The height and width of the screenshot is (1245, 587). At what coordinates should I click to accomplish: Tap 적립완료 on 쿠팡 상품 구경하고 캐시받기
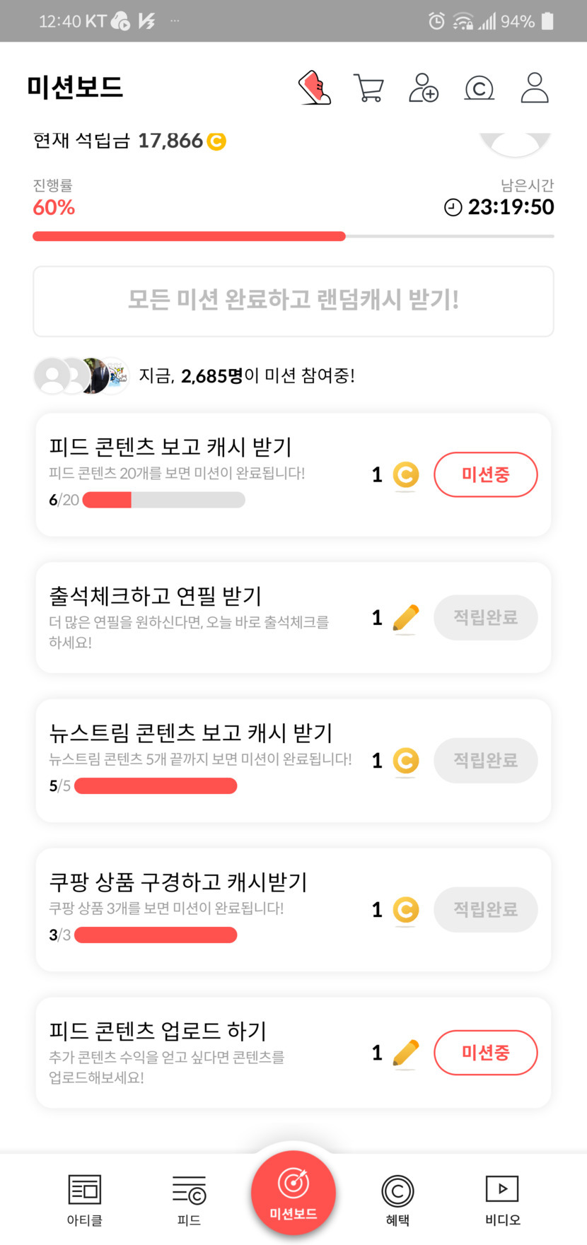[x=485, y=909]
